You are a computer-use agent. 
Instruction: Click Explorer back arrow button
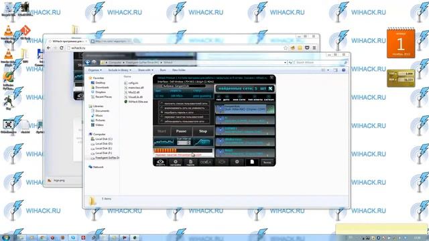click(x=88, y=62)
